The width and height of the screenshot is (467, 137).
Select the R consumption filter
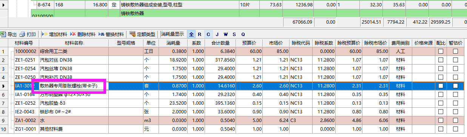[x=200, y=34]
